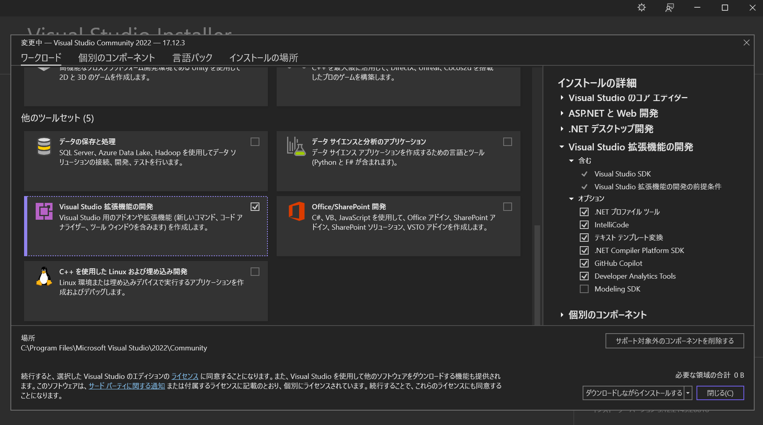Switch to the ワークロード tab
763x425 pixels.
pyautogui.click(x=41, y=58)
